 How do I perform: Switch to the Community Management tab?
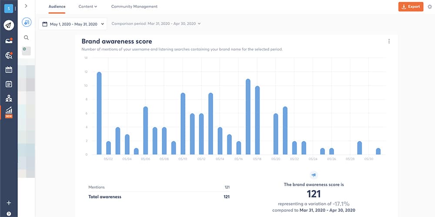tap(134, 7)
